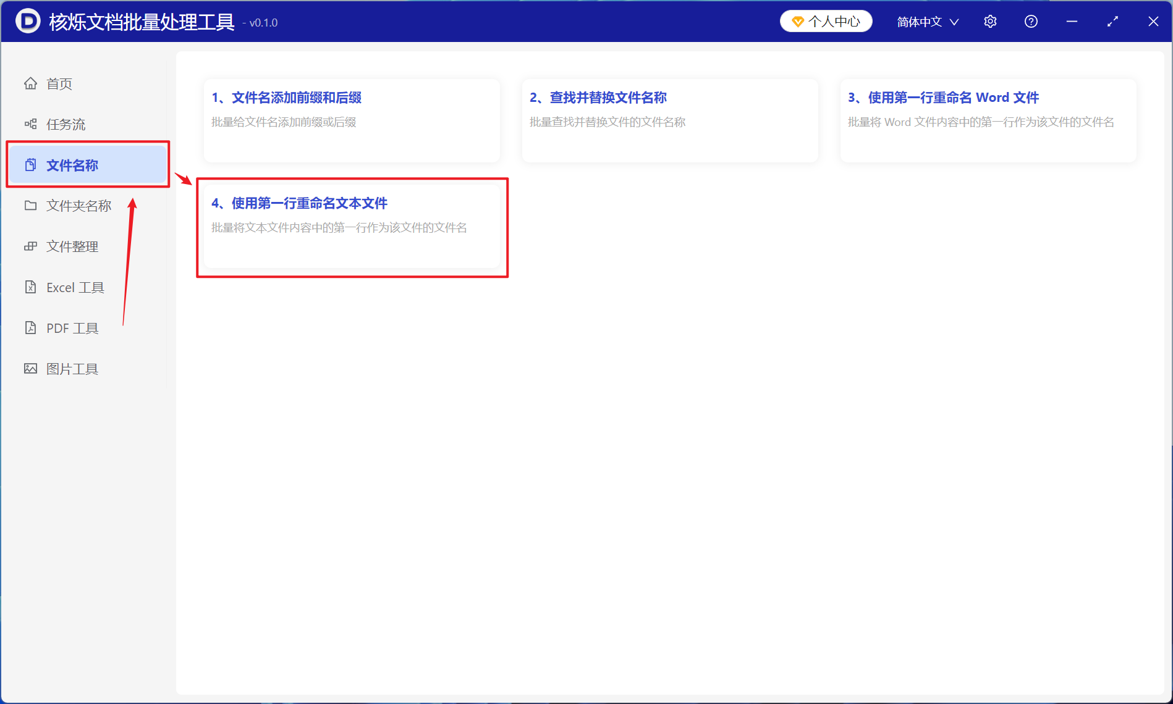The image size is (1173, 704).
Task: Click the workflow icon beside 任务流
Action: point(30,124)
